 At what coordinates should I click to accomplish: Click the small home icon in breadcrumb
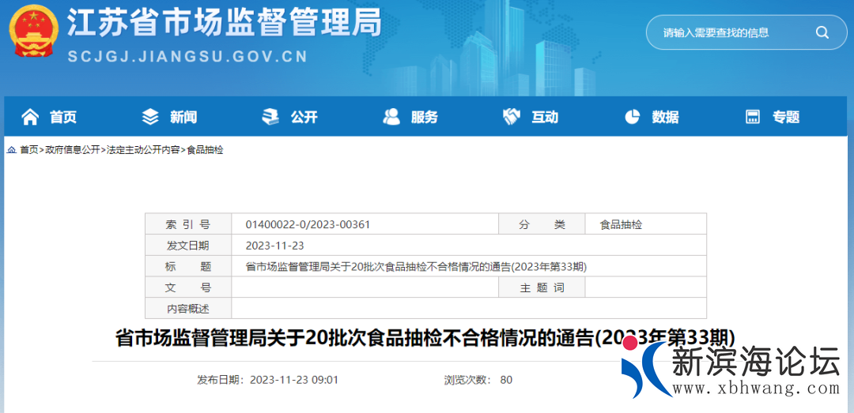click(12, 150)
